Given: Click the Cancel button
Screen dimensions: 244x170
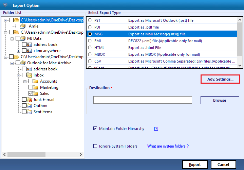Looking at the screenshot, I should [223, 165].
